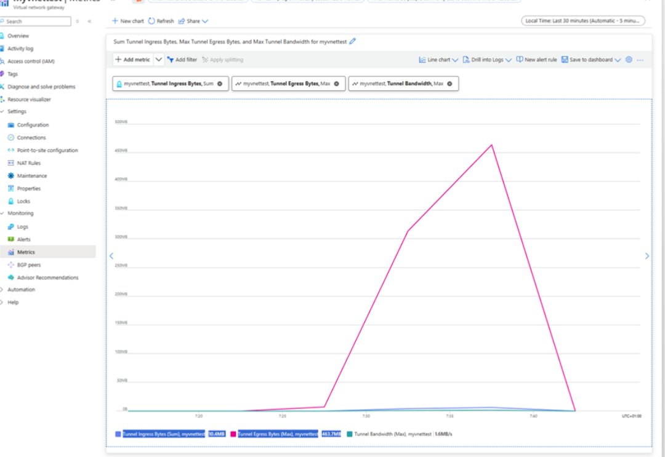The width and height of the screenshot is (665, 457).
Task: Click the New chart button
Action: (127, 21)
